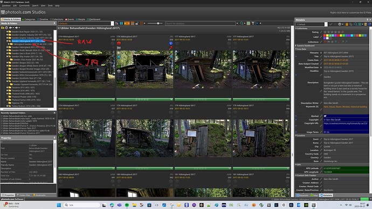
Task: Collapse the Collections section in Metadata panel
Action: (302, 28)
